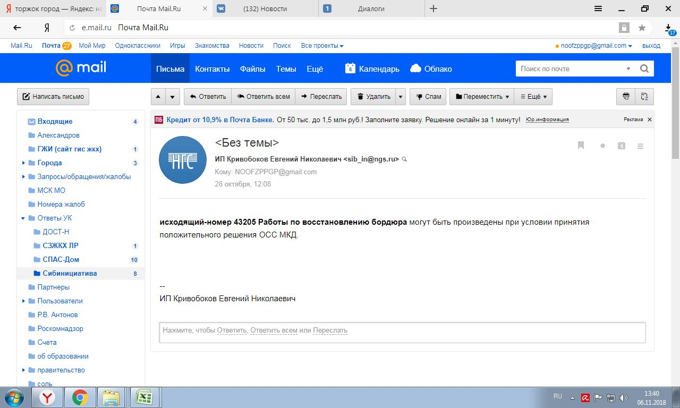Open the email options lines icon

tap(641, 146)
